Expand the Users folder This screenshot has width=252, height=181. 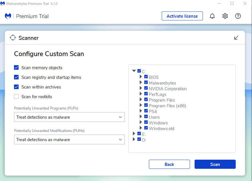(x=141, y=116)
